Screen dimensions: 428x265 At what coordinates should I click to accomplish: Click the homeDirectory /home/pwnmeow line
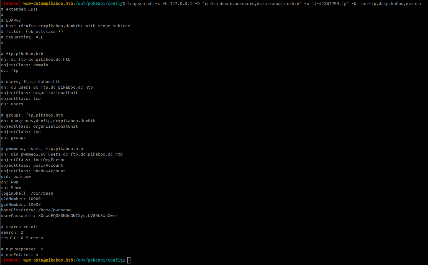click(36, 210)
